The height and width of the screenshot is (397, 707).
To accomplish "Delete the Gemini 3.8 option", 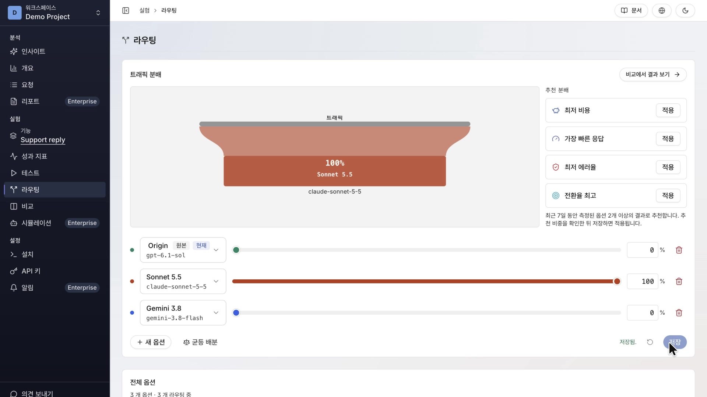I will (679, 312).
